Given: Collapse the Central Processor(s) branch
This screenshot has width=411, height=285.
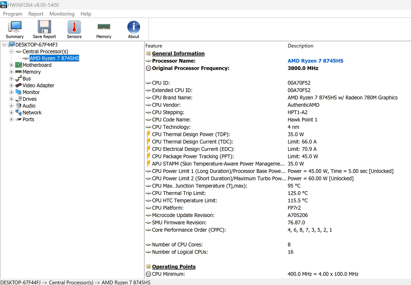Looking at the screenshot, I should tap(11, 52).
